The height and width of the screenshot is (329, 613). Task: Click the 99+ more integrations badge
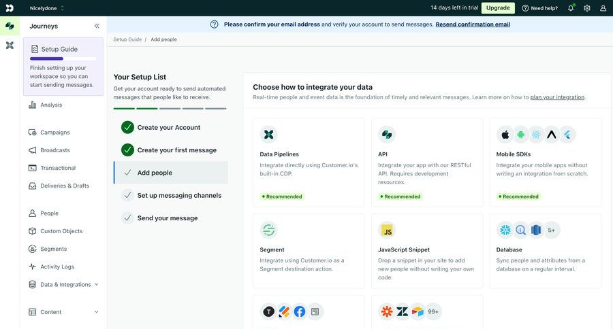pos(433,311)
